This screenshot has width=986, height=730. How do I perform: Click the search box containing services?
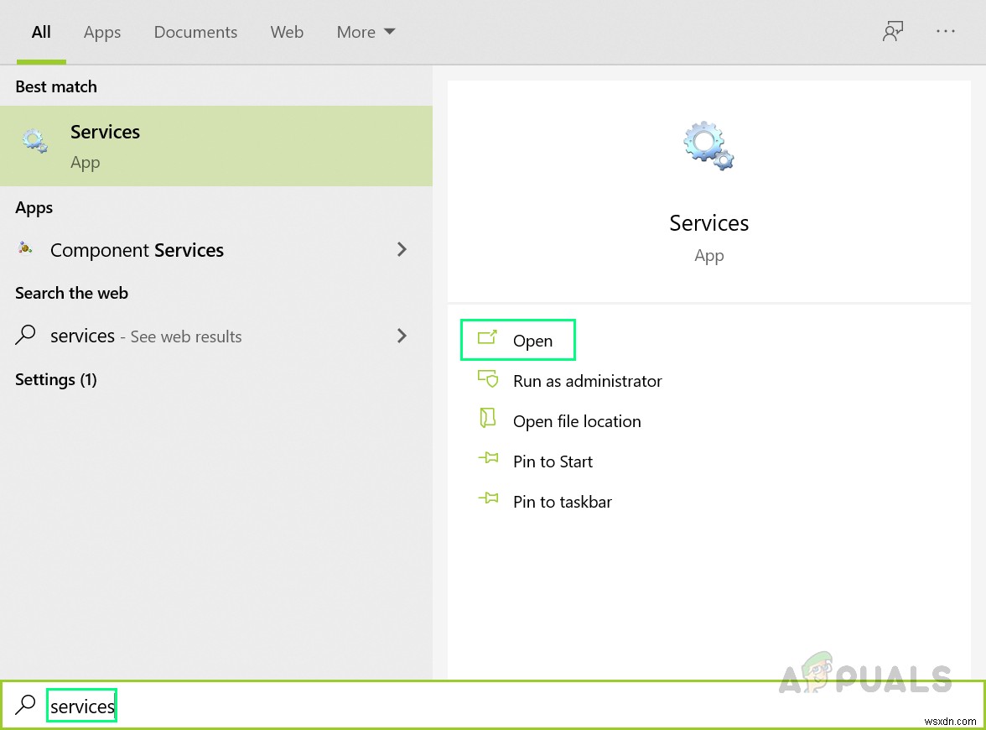(493, 706)
